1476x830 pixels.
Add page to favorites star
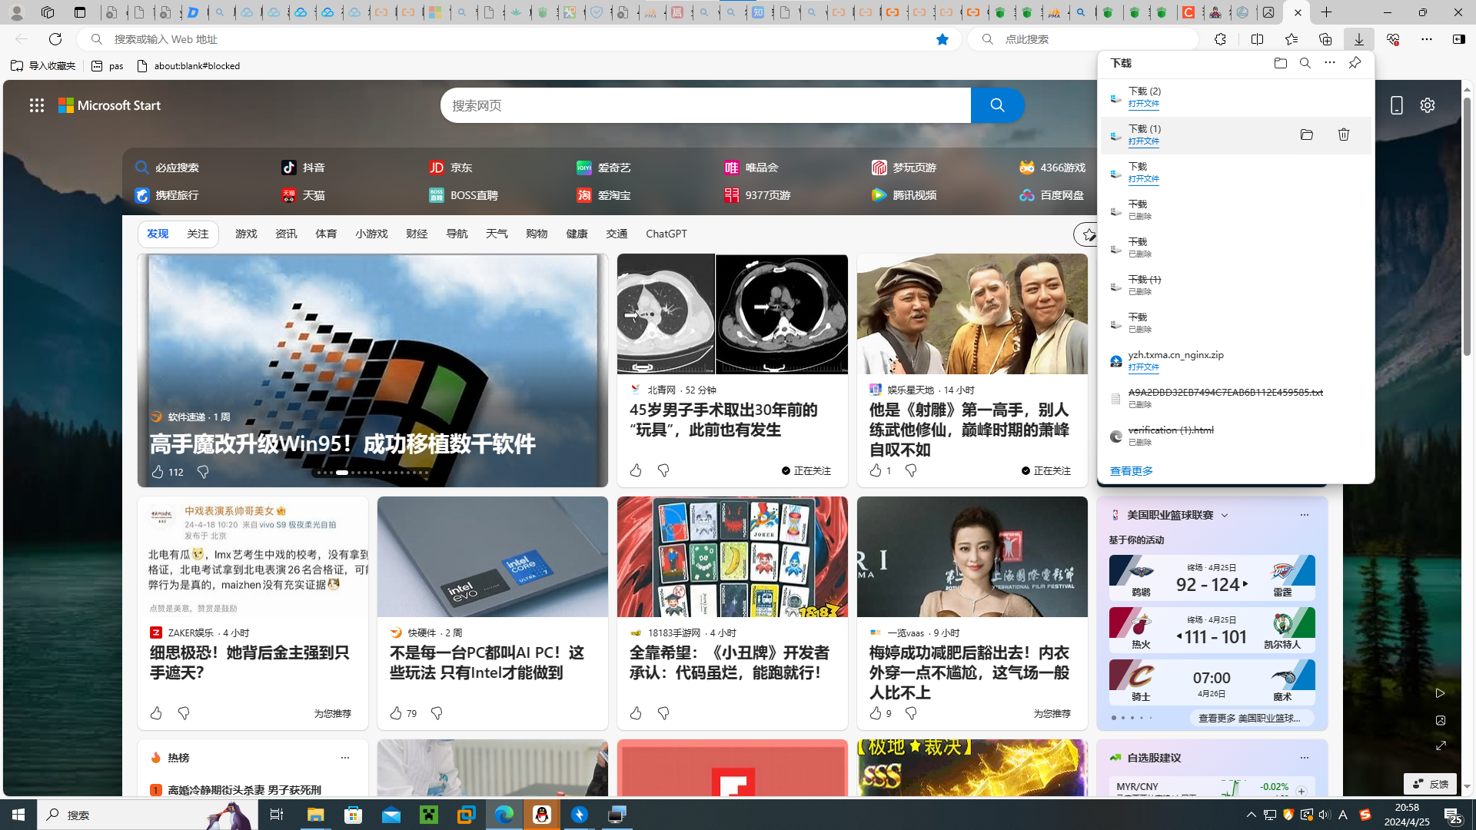(x=942, y=39)
